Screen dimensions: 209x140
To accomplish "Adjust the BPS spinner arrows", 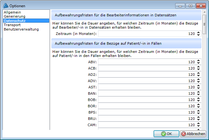I will 198,112.
